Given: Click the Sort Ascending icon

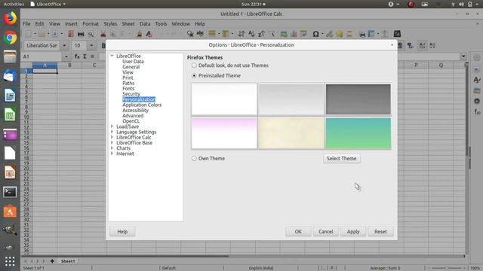Looking at the screenshot, I should 251,34.
